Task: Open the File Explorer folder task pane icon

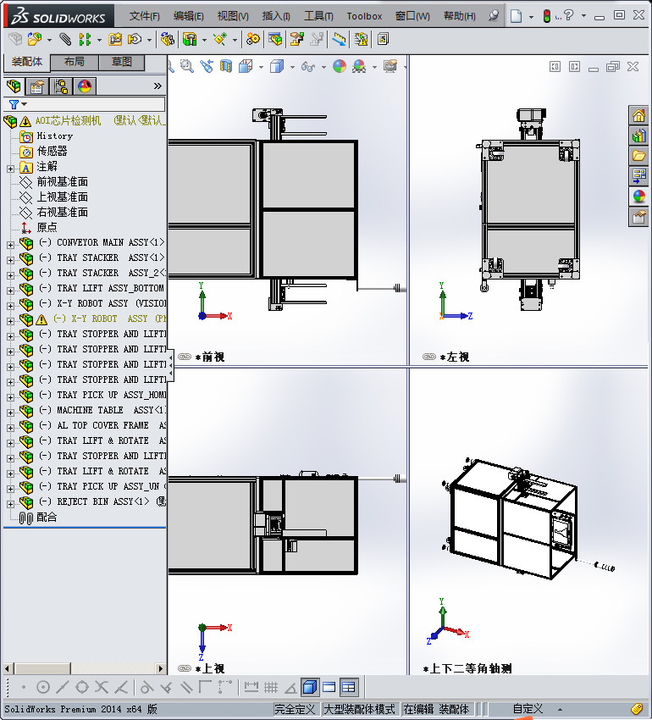Action: click(x=639, y=156)
